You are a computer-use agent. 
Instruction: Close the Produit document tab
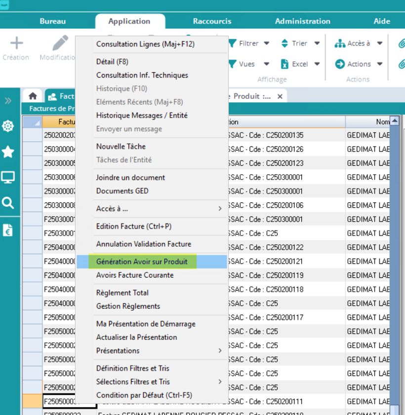tap(280, 96)
